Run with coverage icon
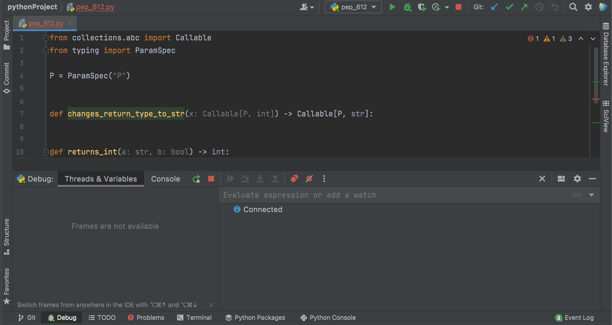The width and height of the screenshot is (612, 325). pyautogui.click(x=422, y=7)
